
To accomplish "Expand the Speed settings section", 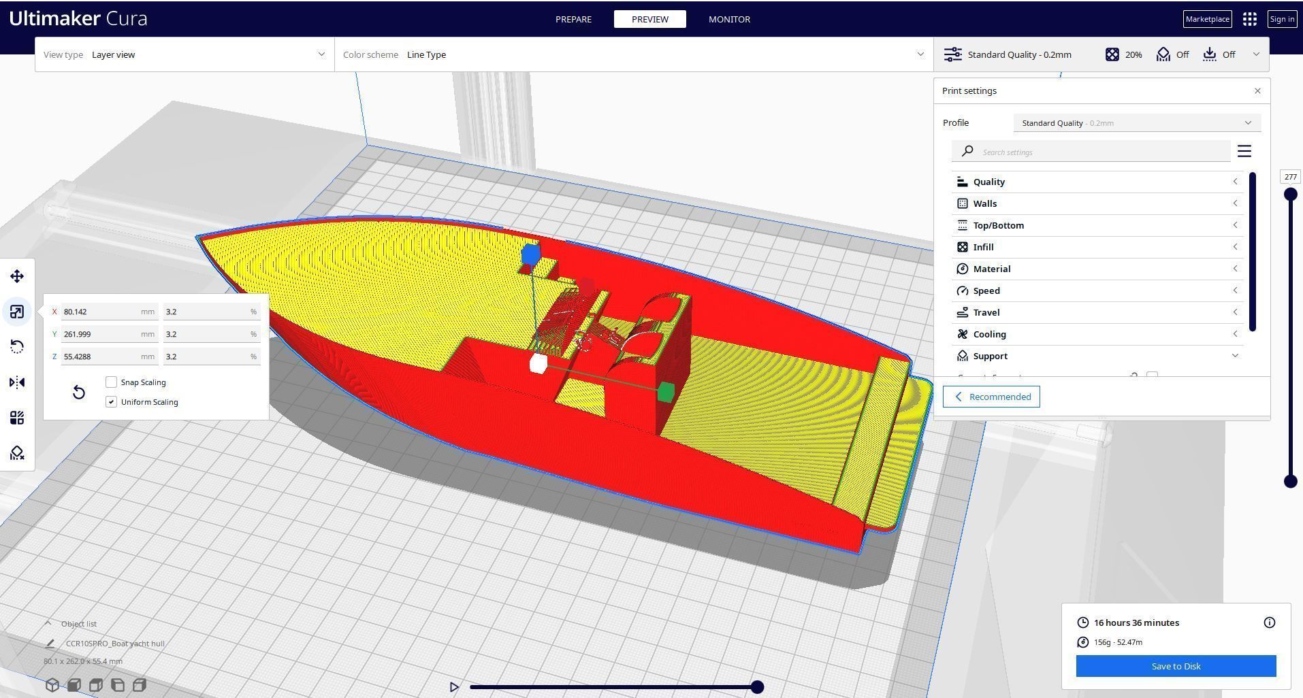I will point(1097,290).
